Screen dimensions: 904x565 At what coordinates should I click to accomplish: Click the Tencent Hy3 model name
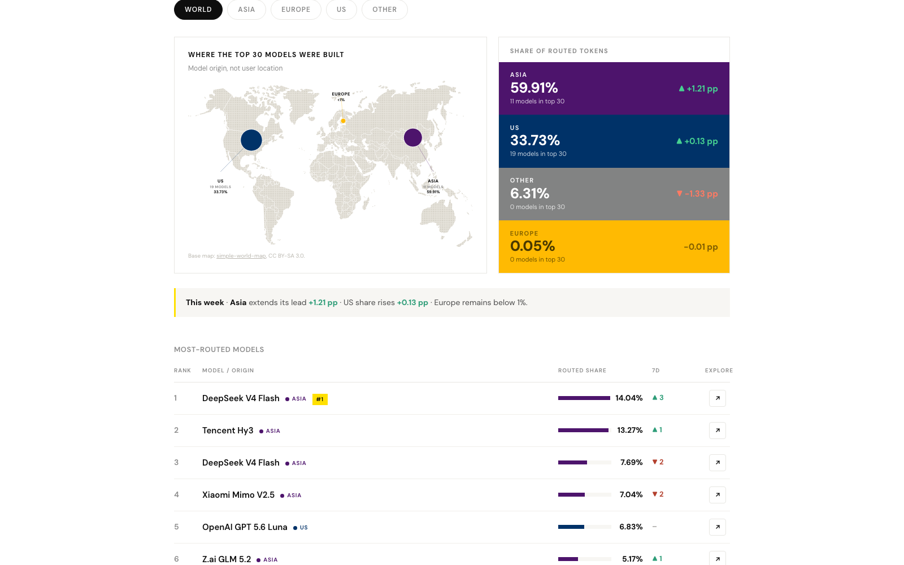[228, 431]
